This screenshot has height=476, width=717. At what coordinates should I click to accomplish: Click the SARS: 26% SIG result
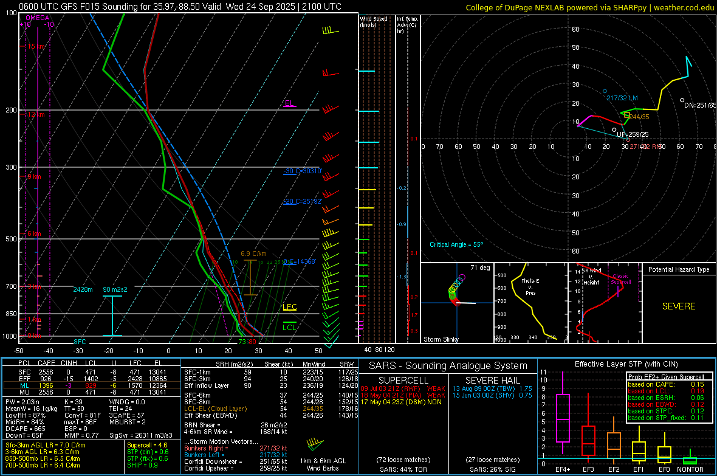tap(492, 469)
